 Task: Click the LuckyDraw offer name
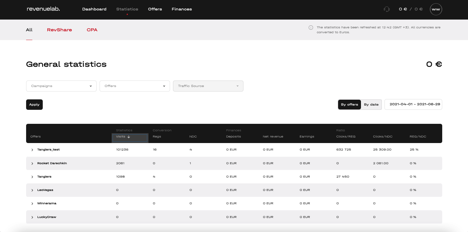[x=47, y=217]
